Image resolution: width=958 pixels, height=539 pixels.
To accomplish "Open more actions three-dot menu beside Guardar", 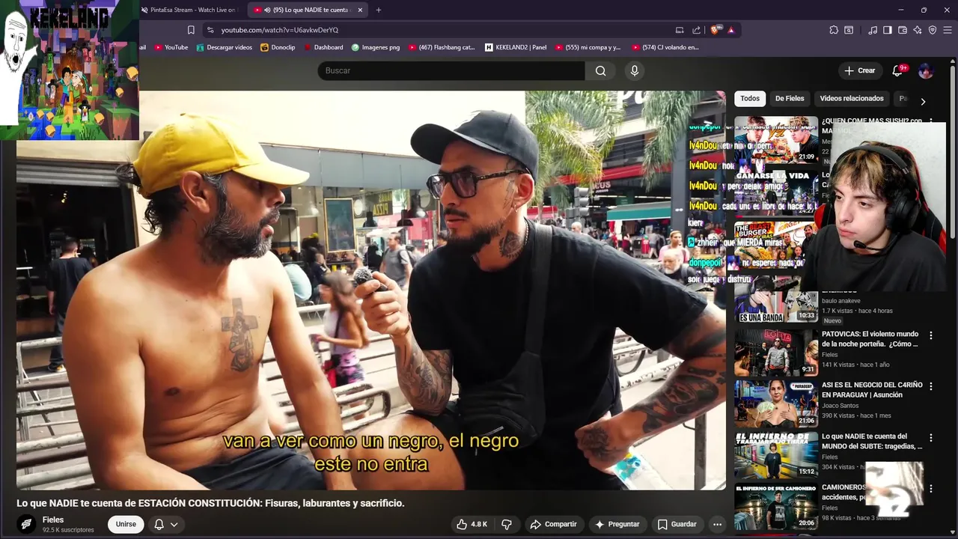I will tap(717, 524).
